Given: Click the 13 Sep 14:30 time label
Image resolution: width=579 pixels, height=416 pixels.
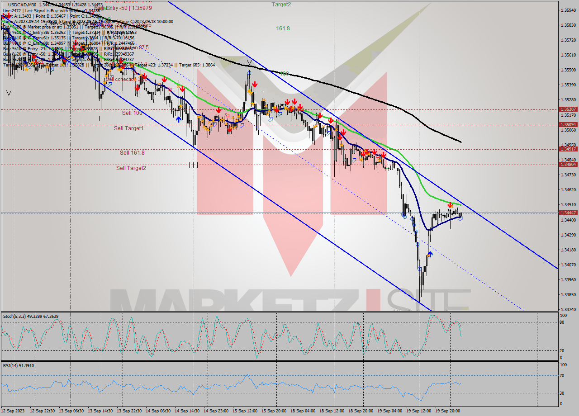Looking at the screenshot, I should tap(100, 411).
